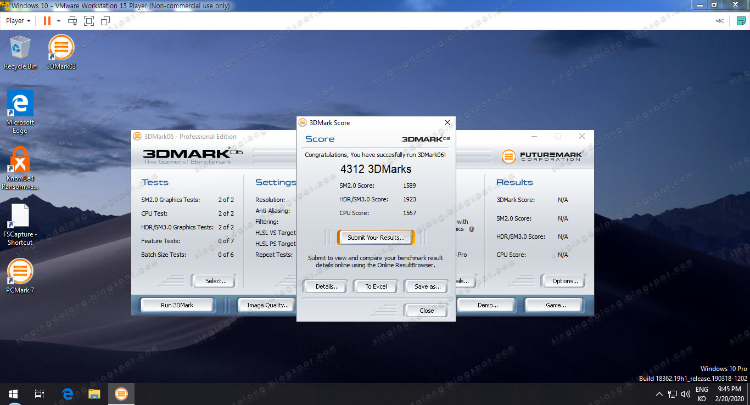Screen dimensions: 750x405
Task: Select the 3DMark taskbar icon
Action: [x=121, y=394]
